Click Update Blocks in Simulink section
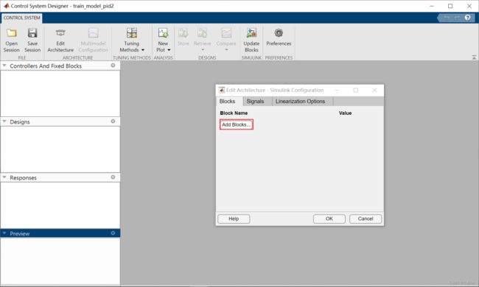Screen dimensions: 479x287 [251, 40]
